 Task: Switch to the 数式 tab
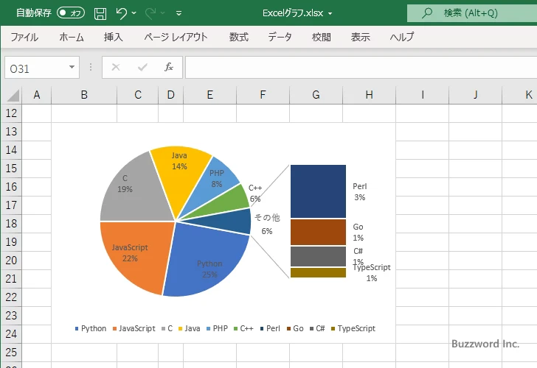coord(239,37)
